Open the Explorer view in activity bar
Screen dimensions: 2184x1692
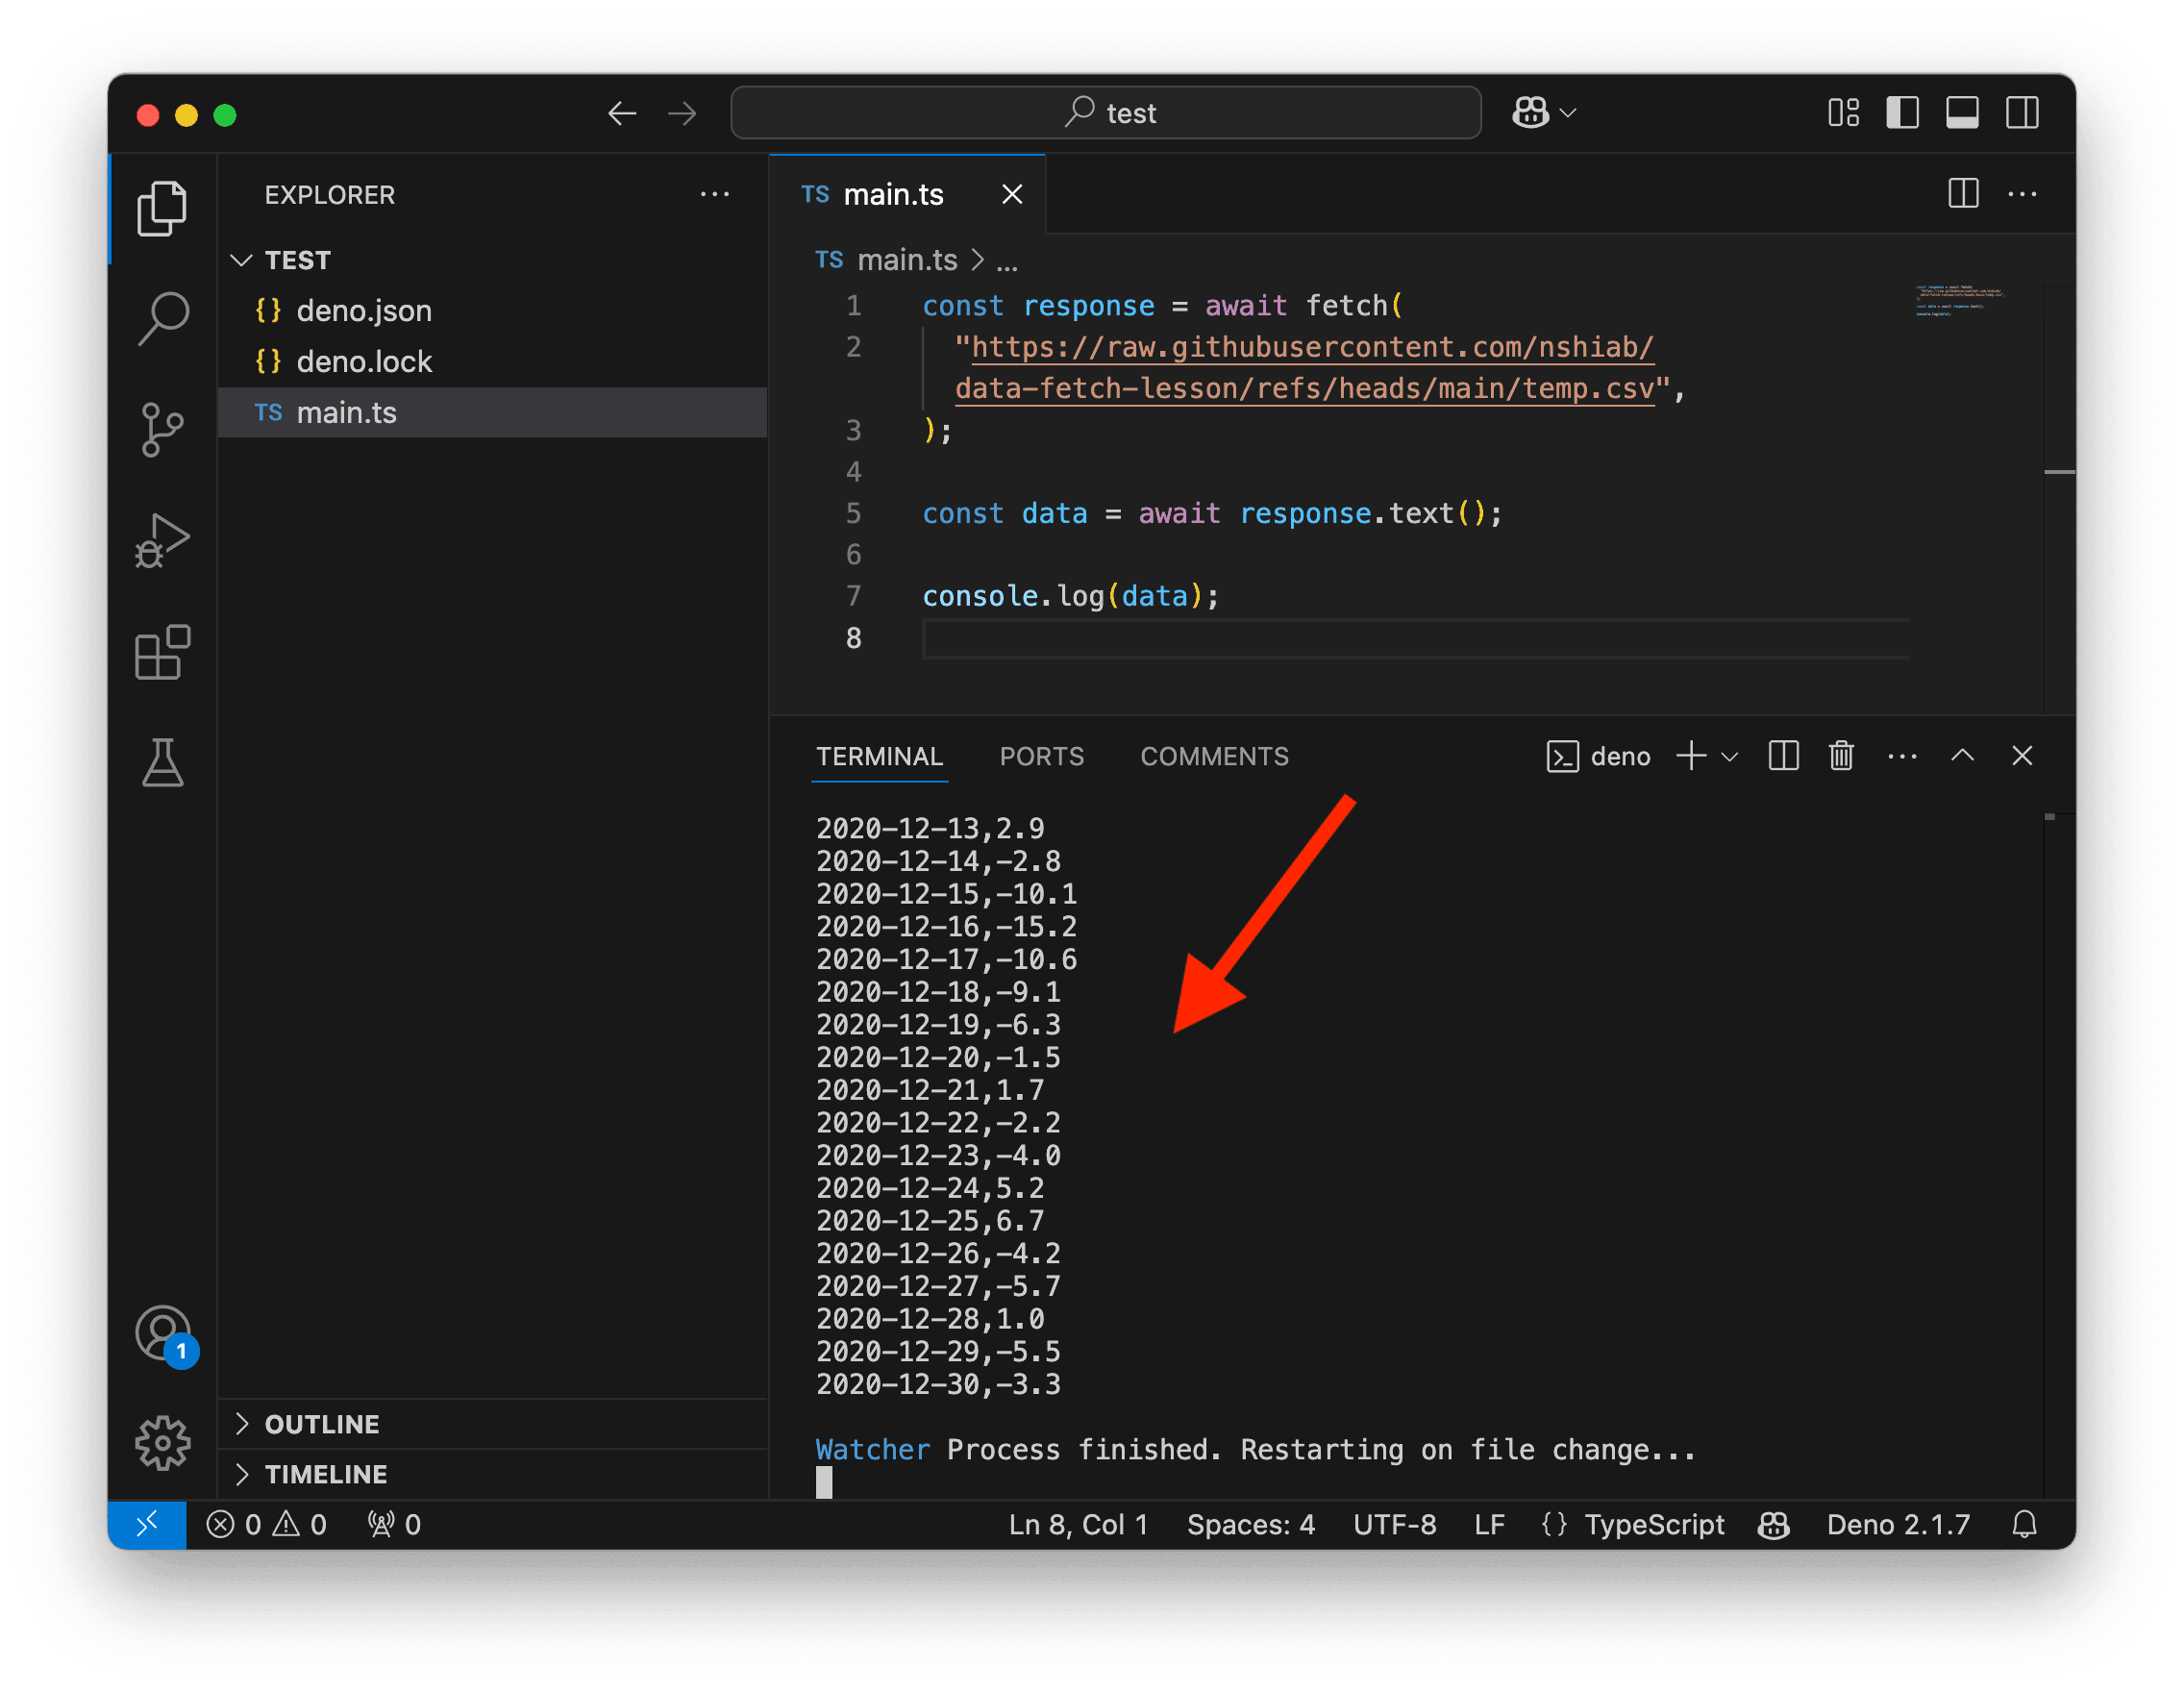pyautogui.click(x=162, y=208)
